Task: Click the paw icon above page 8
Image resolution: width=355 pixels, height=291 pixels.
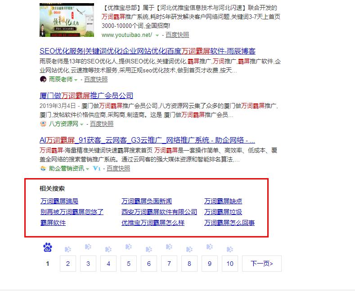Action: click(189, 249)
